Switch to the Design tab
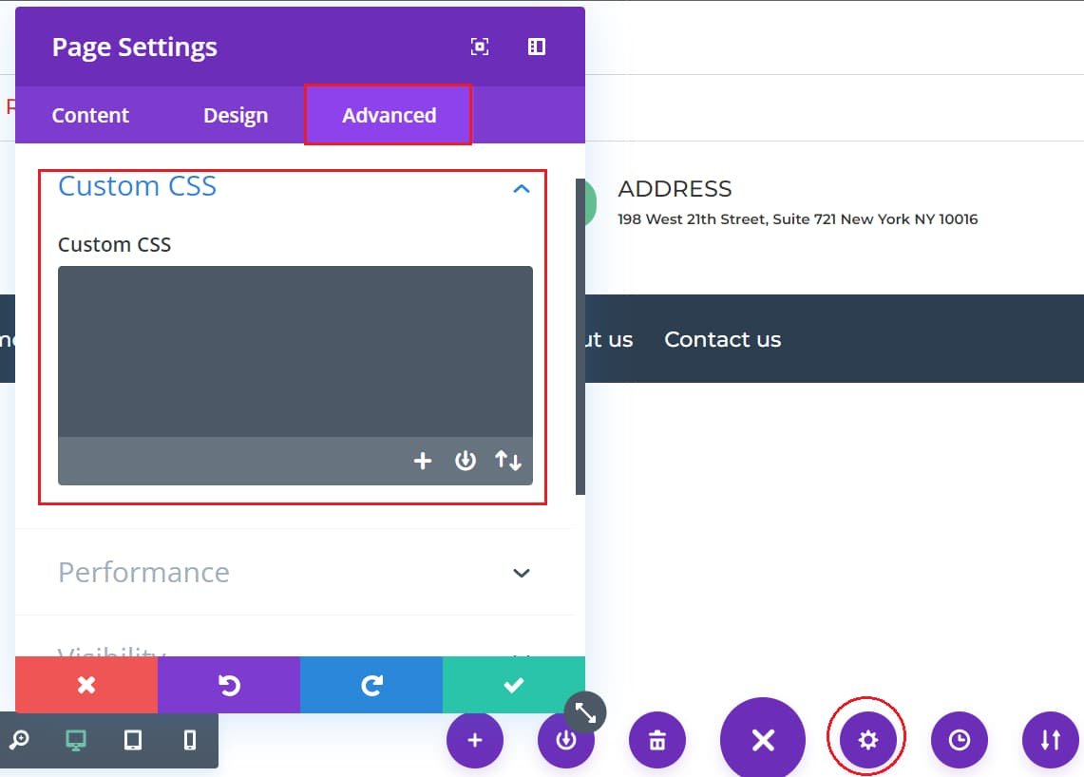Image resolution: width=1084 pixels, height=777 pixels. click(236, 115)
